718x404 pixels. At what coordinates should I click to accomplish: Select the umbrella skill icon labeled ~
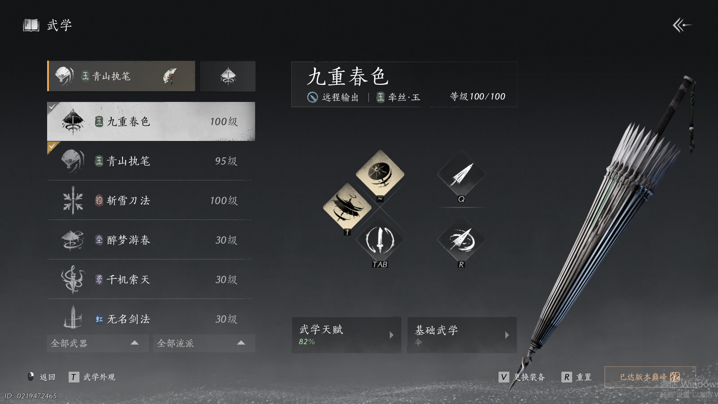pos(380,174)
